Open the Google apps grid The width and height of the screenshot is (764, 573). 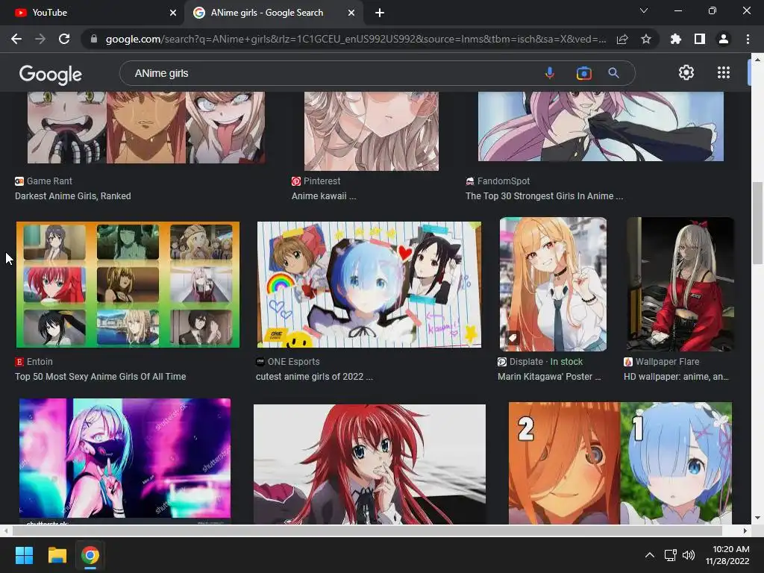pyautogui.click(x=724, y=72)
